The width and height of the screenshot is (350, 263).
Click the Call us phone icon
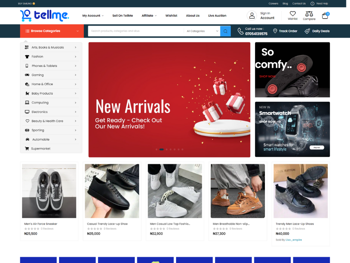pyautogui.click(x=241, y=31)
